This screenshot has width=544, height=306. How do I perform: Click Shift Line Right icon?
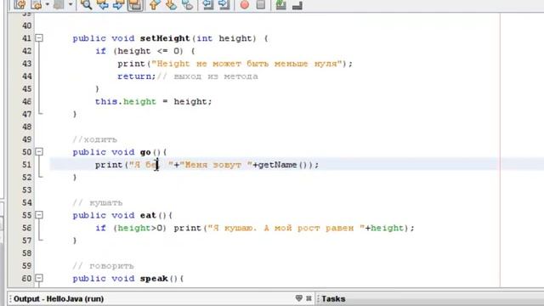(x=224, y=4)
